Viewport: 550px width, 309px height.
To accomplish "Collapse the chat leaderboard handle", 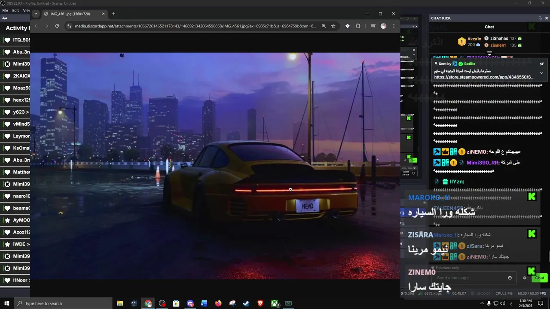I will click(x=489, y=53).
